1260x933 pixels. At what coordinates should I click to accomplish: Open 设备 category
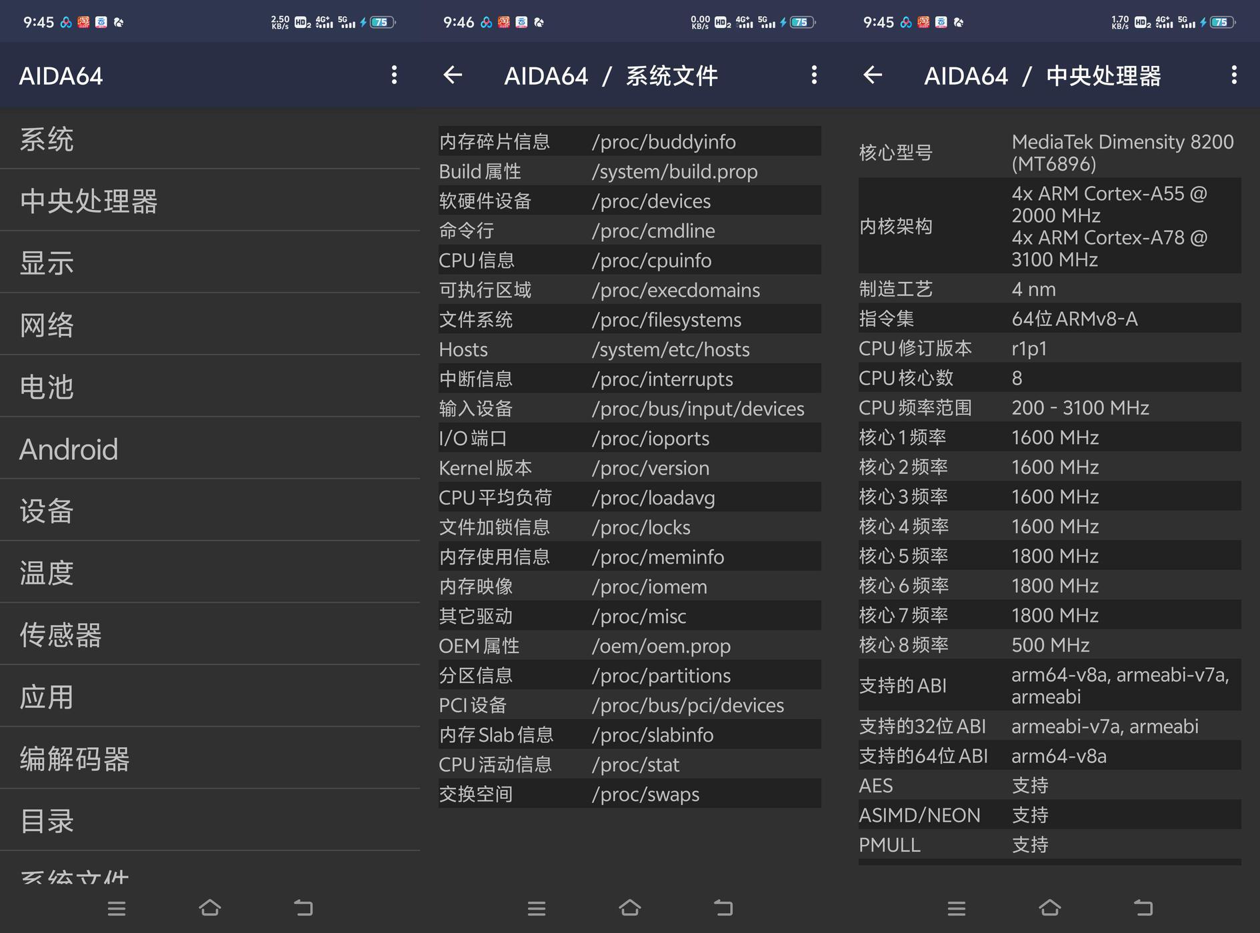[x=210, y=510]
